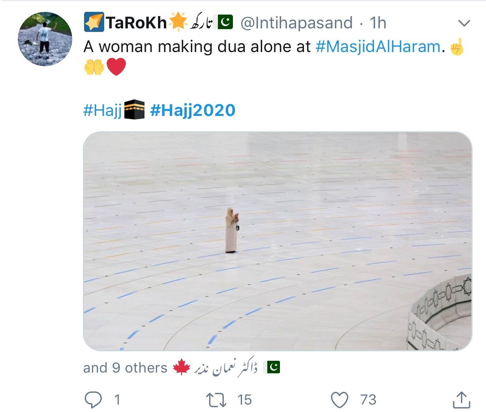486x412 pixels.
Task: Open the #MasjidAlHaram hashtag link
Action: tap(378, 47)
